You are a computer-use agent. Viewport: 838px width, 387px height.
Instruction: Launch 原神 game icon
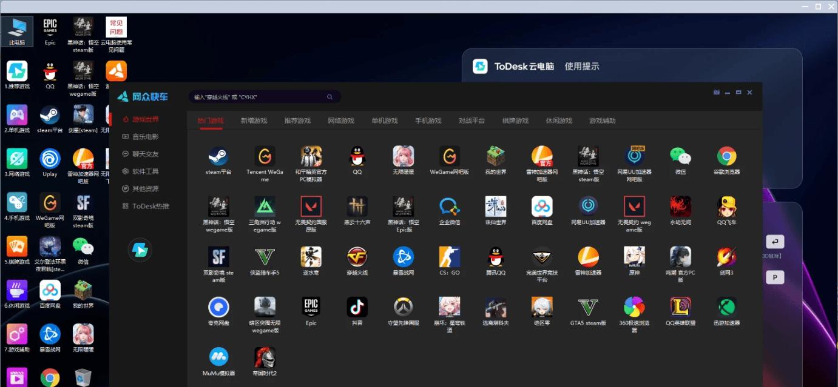pos(635,257)
